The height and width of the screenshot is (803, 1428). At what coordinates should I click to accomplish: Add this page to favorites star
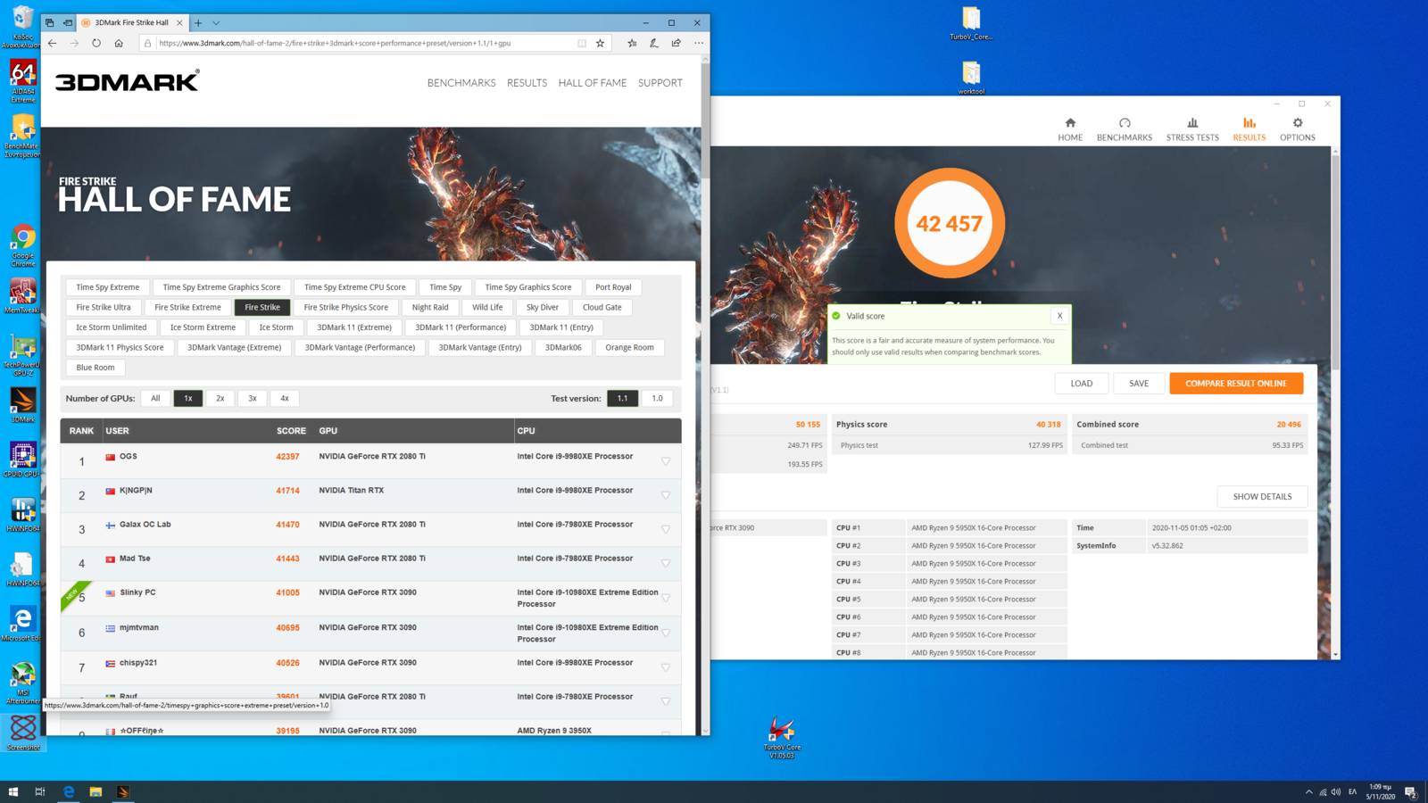pyautogui.click(x=601, y=43)
